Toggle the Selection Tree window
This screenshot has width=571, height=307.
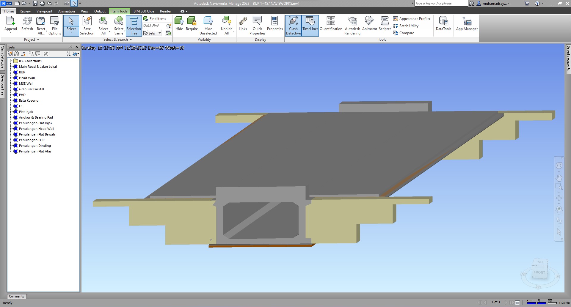(x=134, y=26)
